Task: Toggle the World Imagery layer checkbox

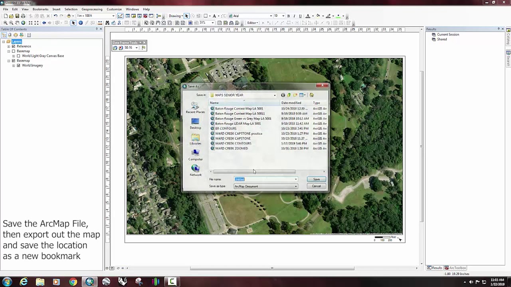Action: click(18, 65)
